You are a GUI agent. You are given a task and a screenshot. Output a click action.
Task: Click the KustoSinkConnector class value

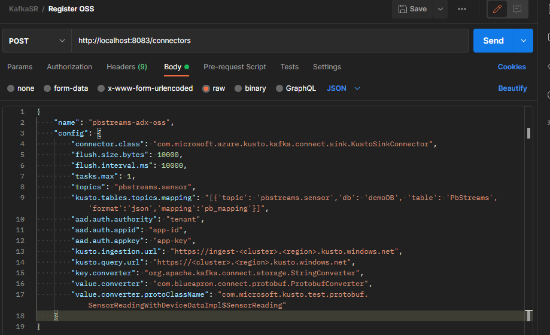[293, 145]
